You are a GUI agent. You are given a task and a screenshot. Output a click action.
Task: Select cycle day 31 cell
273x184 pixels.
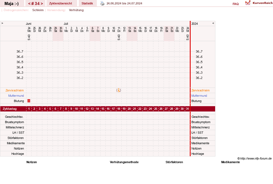187,109
